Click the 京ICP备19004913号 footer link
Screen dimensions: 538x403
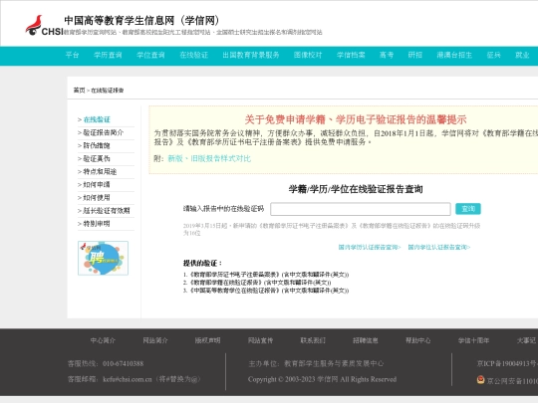tap(507, 363)
